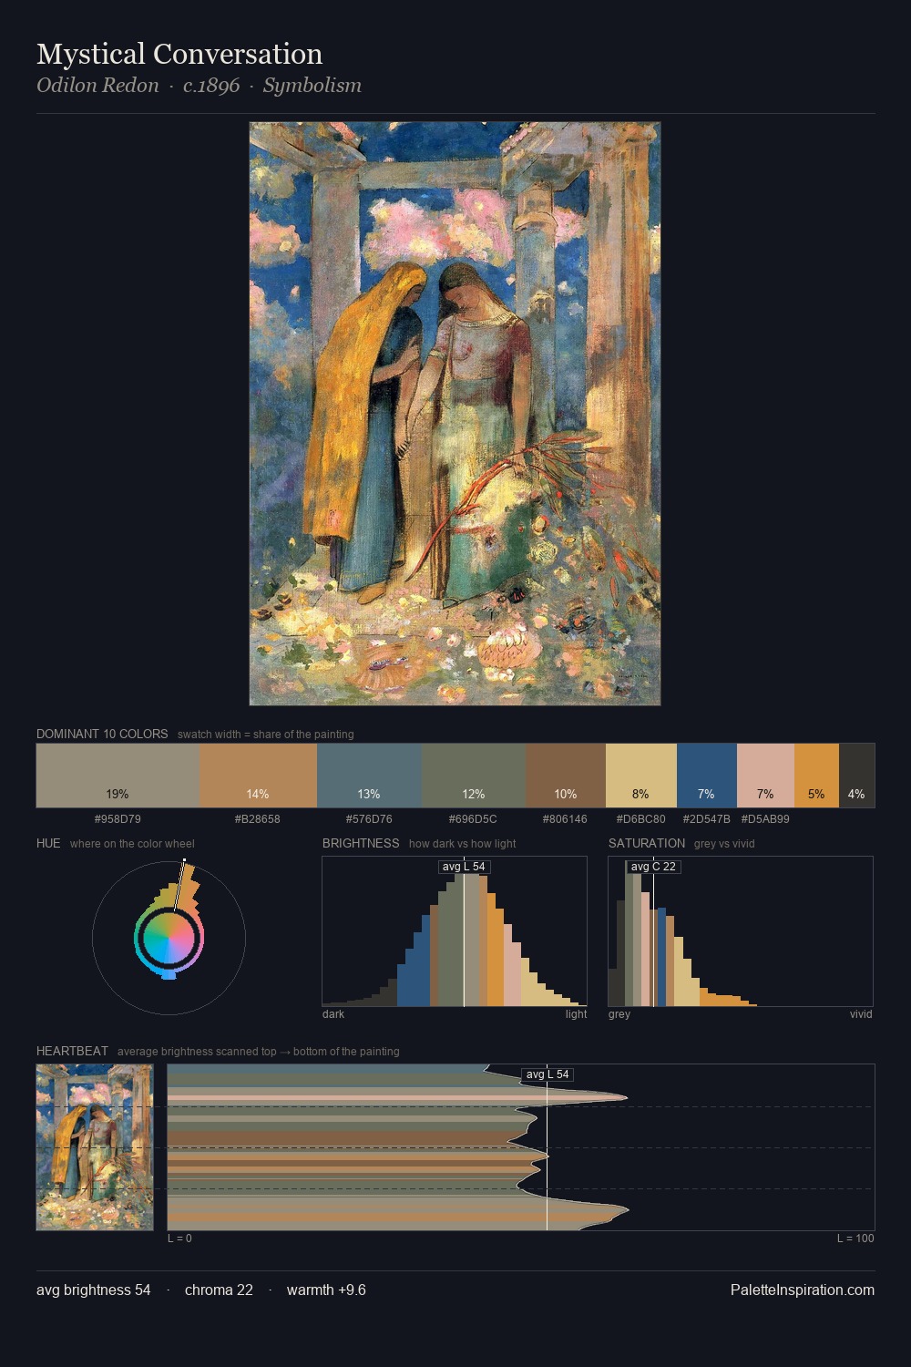
Task: Click the hex code #958D79 label
Action: (118, 819)
